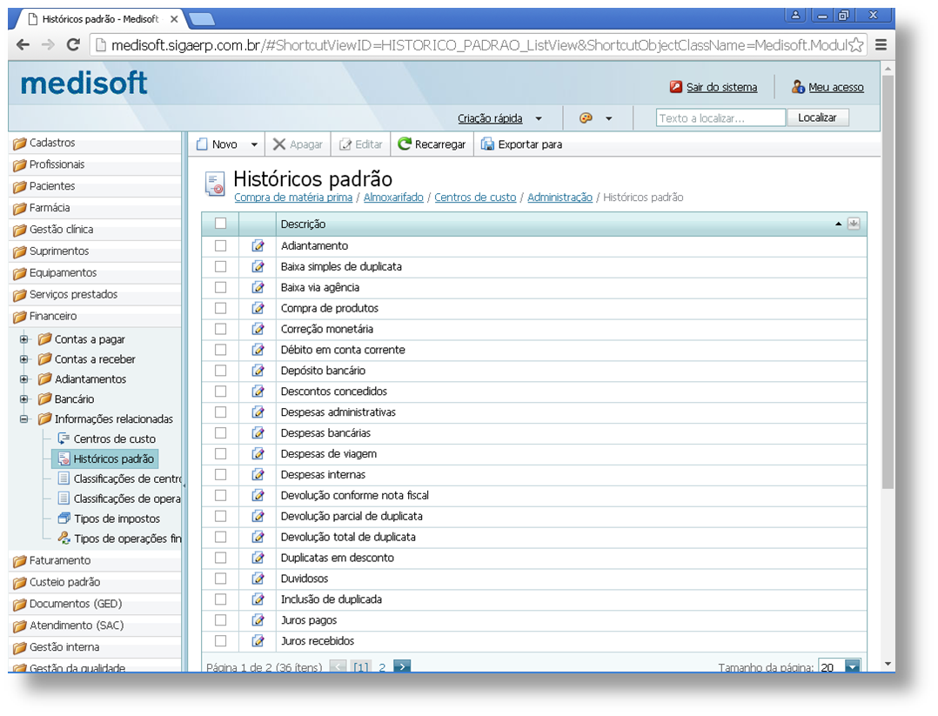This screenshot has width=938, height=716.
Task: Toggle the select-all checkbox in table header
Action: tap(221, 223)
